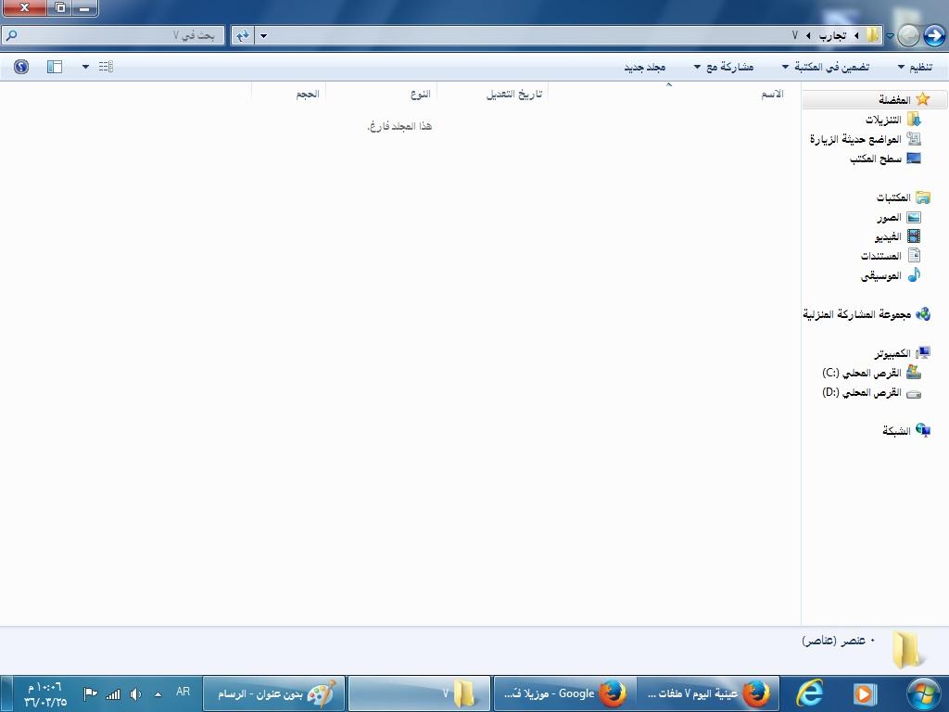This screenshot has height=712, width=949.
Task: Open Internet Explorer from taskbar
Action: (809, 693)
